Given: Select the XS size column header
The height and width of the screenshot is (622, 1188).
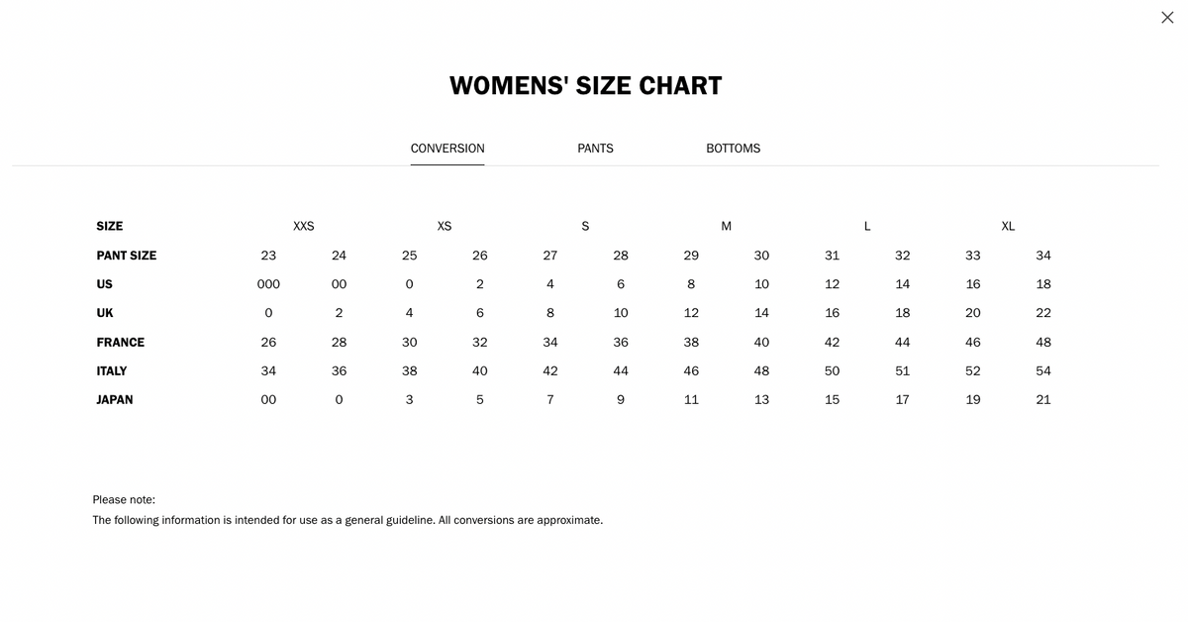Looking at the screenshot, I should [445, 226].
